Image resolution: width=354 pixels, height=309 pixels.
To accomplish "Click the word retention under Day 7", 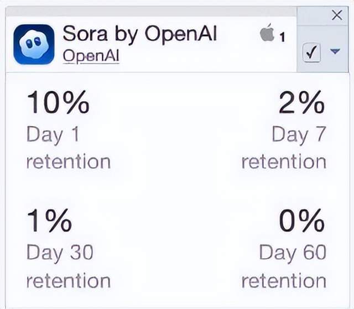I will pyautogui.click(x=284, y=162).
